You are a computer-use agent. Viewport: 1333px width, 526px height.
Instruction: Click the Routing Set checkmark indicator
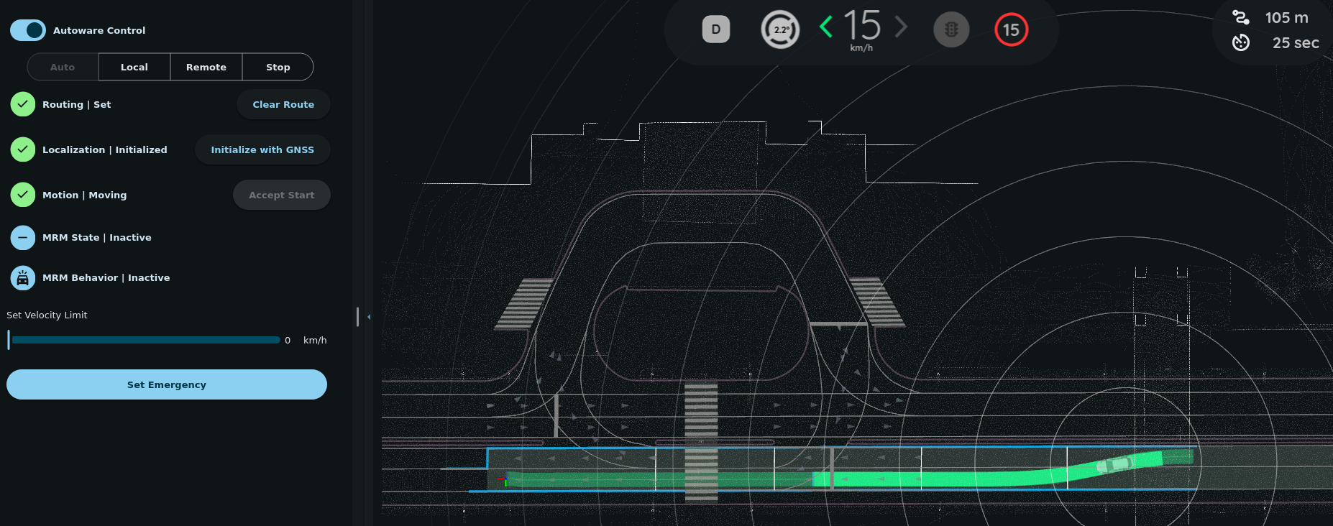[x=23, y=104]
